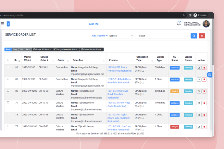Click the +Add button

pyautogui.click(x=8, y=49)
